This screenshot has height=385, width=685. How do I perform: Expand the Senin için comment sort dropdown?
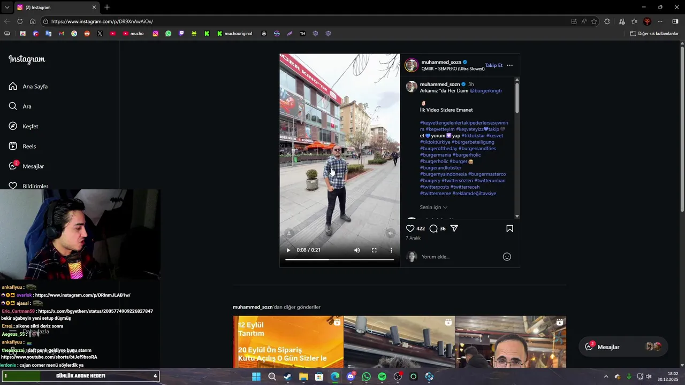[x=433, y=207]
